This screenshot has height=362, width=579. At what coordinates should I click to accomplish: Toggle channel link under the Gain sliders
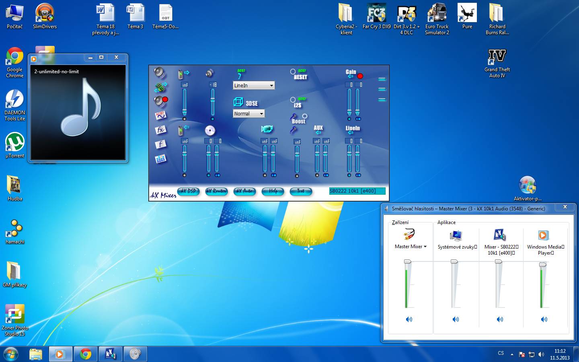pyautogui.click(x=358, y=119)
